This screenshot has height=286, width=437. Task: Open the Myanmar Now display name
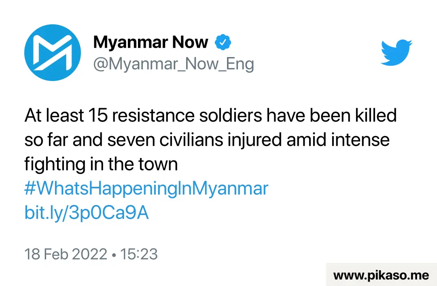[151, 43]
